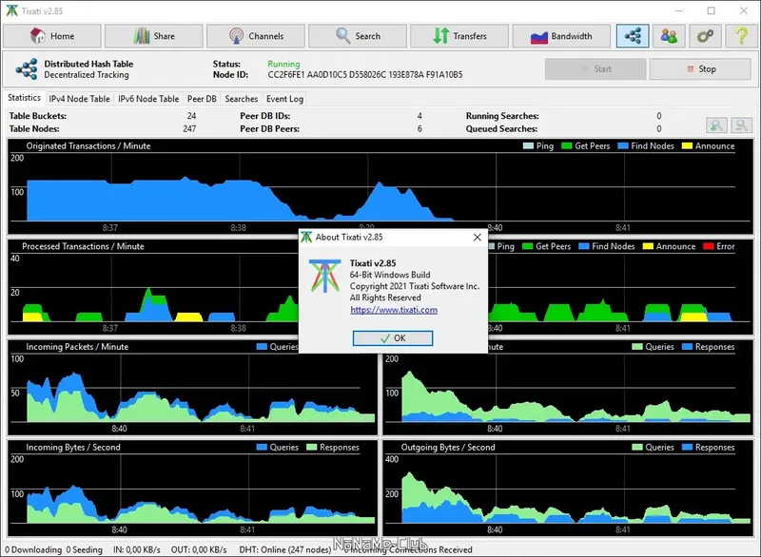Open the Peers (two people) toolbar icon

coord(669,36)
